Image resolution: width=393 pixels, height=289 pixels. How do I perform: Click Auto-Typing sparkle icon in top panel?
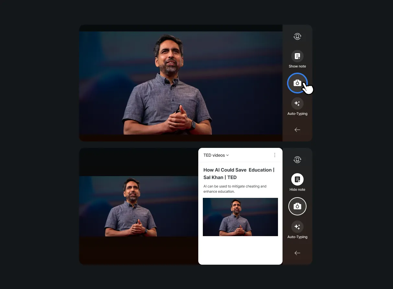(x=297, y=103)
